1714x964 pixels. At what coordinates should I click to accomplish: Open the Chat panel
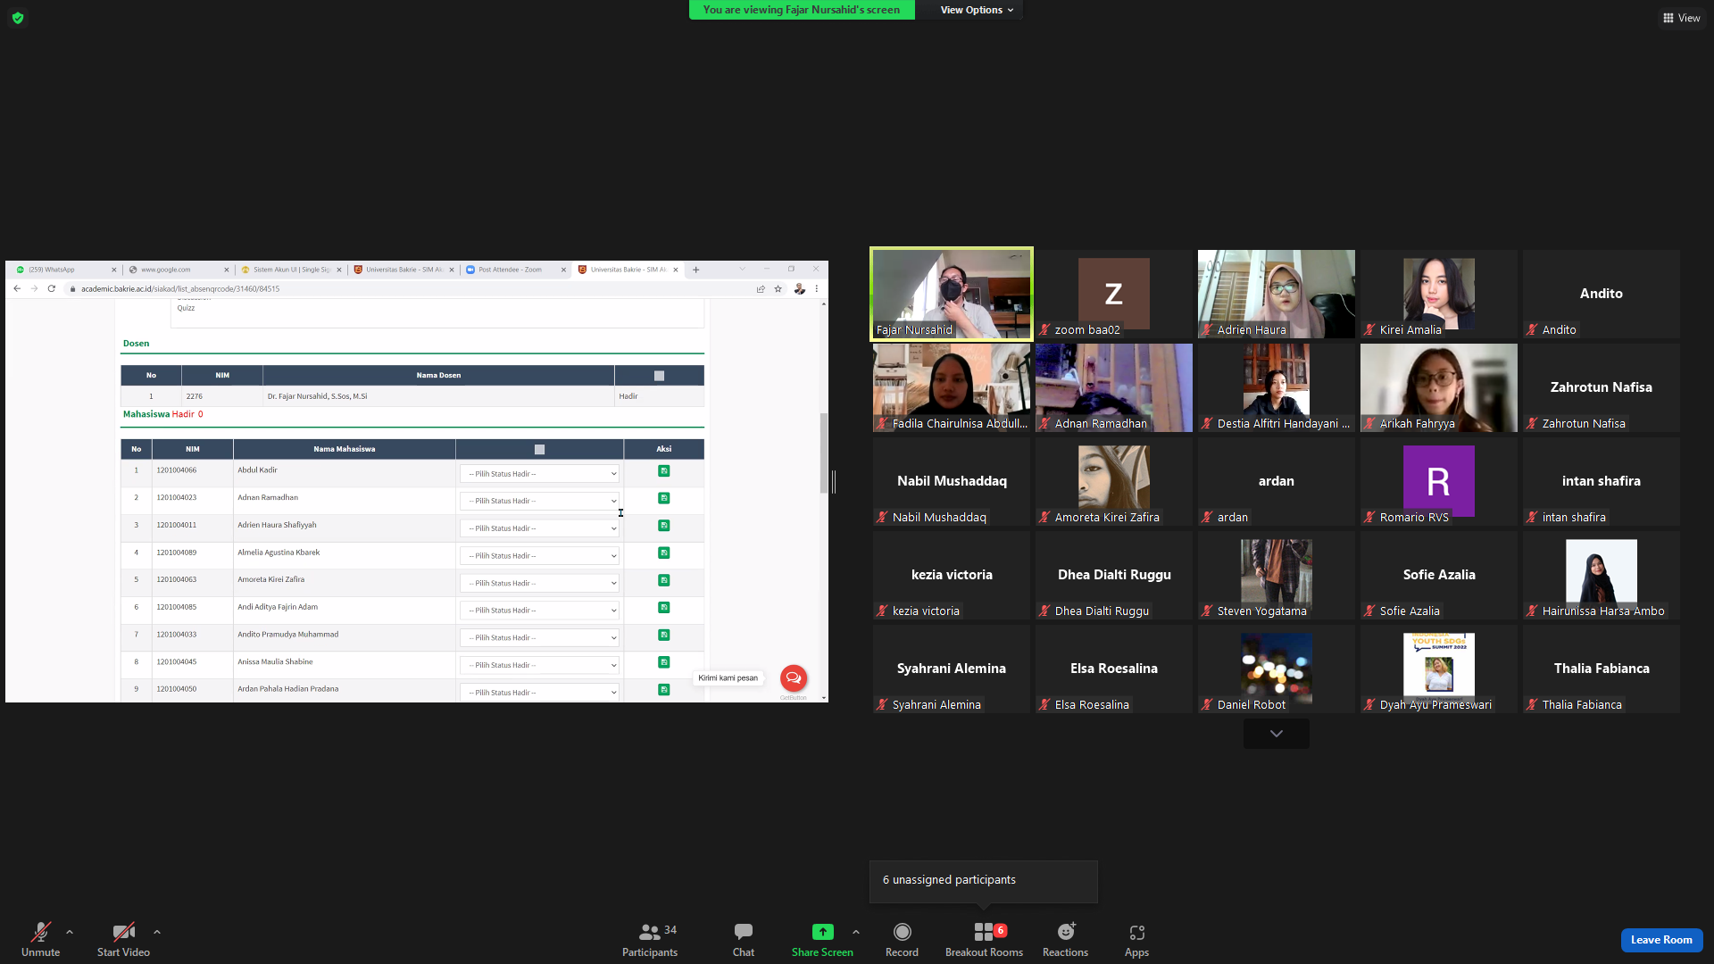pyautogui.click(x=744, y=939)
